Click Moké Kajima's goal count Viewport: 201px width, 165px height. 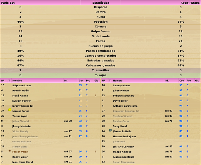coord(95,95)
